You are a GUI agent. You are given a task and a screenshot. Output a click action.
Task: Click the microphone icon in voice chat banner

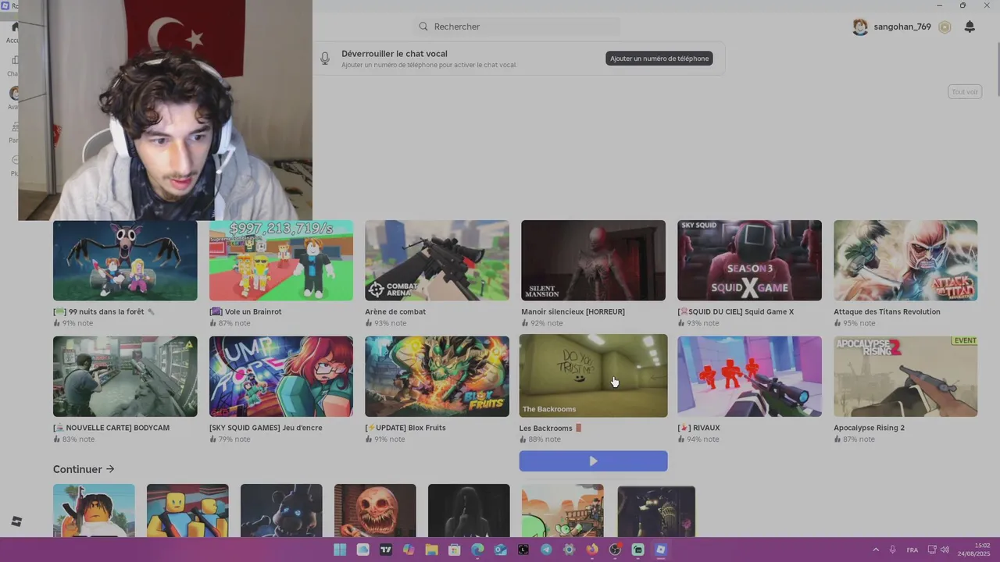coord(325,59)
